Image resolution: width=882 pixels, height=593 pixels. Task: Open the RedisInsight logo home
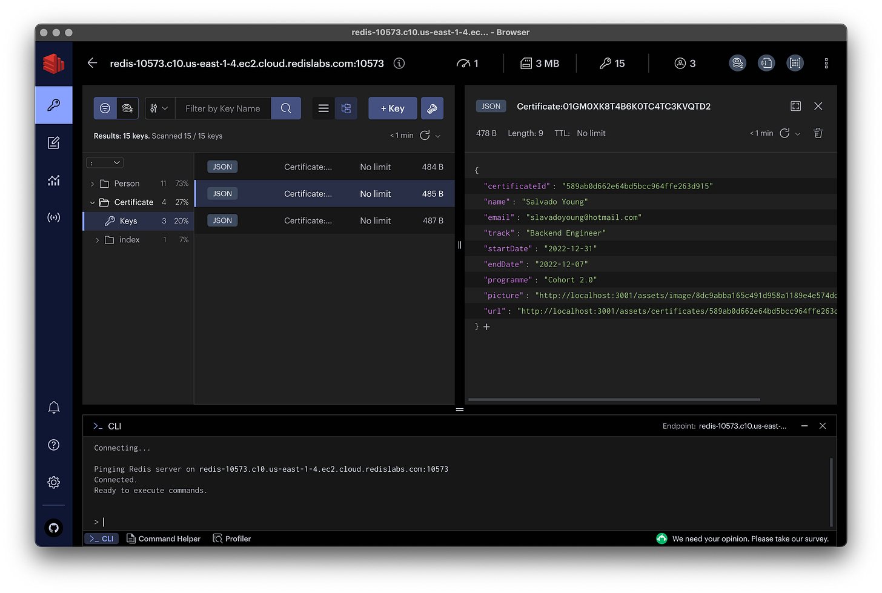(53, 64)
